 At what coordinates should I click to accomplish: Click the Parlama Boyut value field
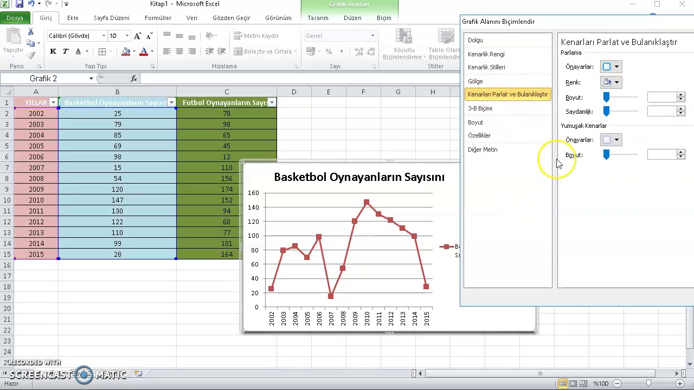(662, 97)
